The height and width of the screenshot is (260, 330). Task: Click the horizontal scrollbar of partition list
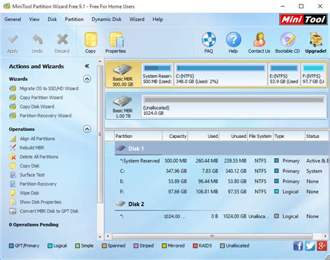[x=212, y=236]
